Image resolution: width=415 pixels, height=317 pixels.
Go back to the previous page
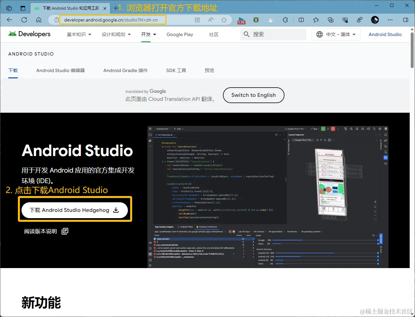click(x=10, y=20)
